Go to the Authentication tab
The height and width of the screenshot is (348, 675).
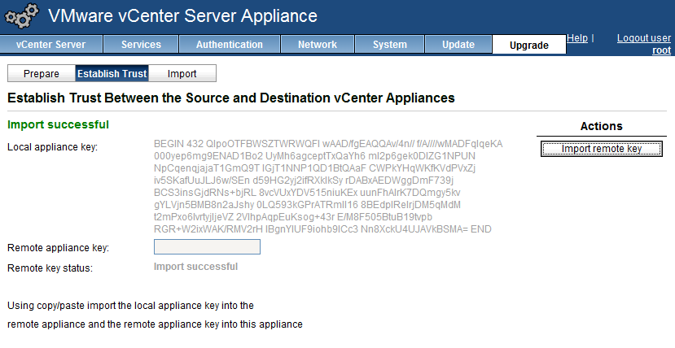tap(230, 45)
